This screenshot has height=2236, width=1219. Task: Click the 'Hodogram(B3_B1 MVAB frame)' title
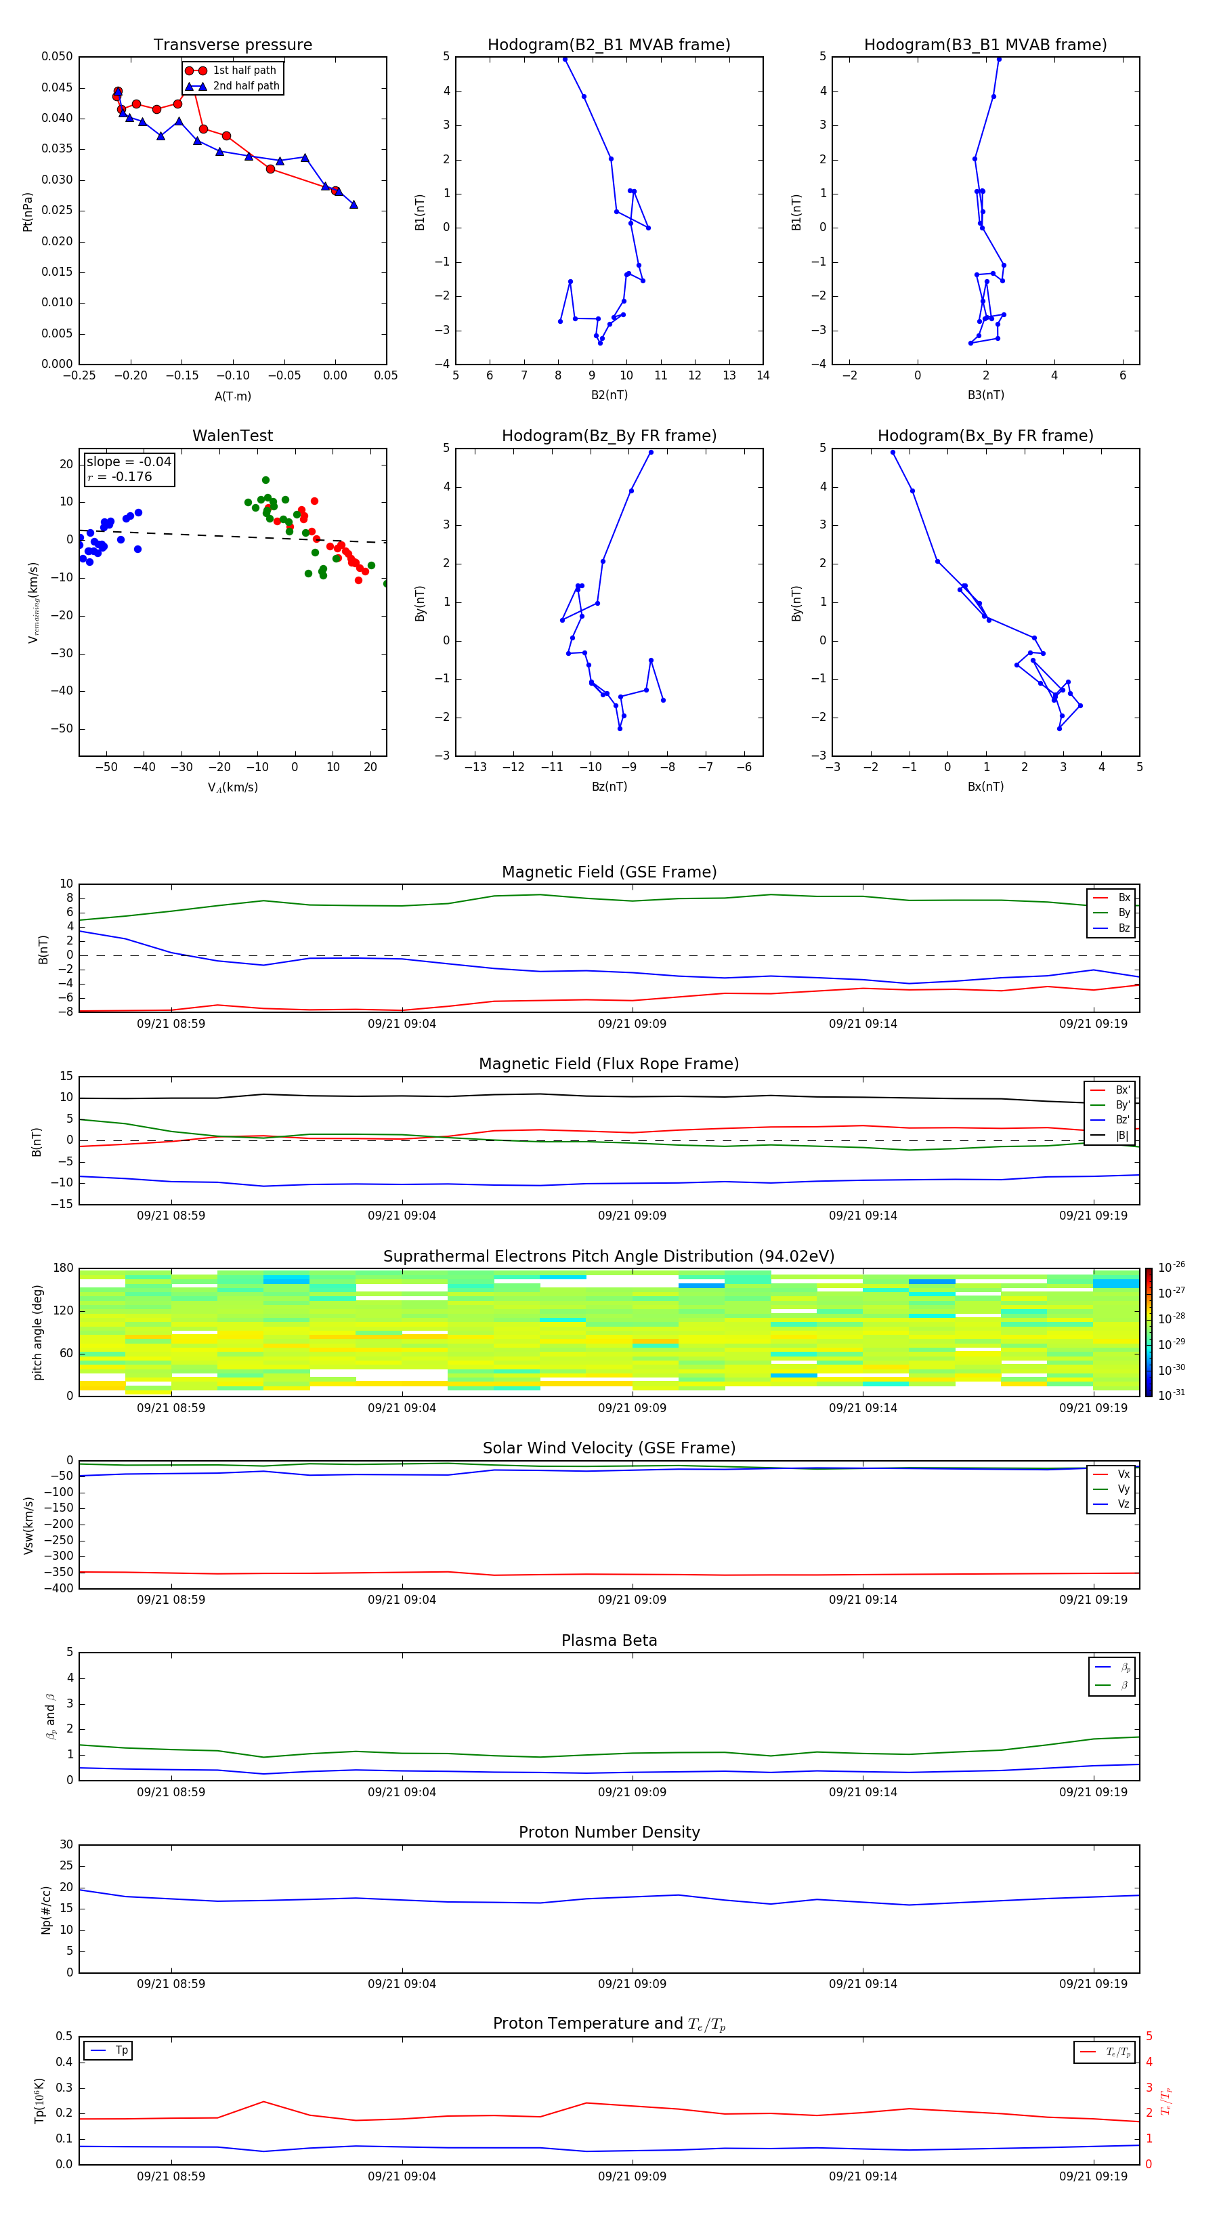point(985,44)
